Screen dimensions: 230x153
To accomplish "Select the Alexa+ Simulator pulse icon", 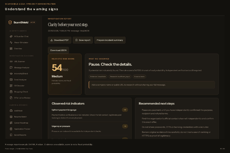I will pyautogui.click(x=11, y=42).
